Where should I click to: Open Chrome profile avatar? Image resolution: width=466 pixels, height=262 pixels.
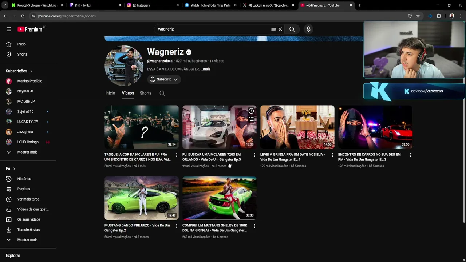[x=452, y=16]
